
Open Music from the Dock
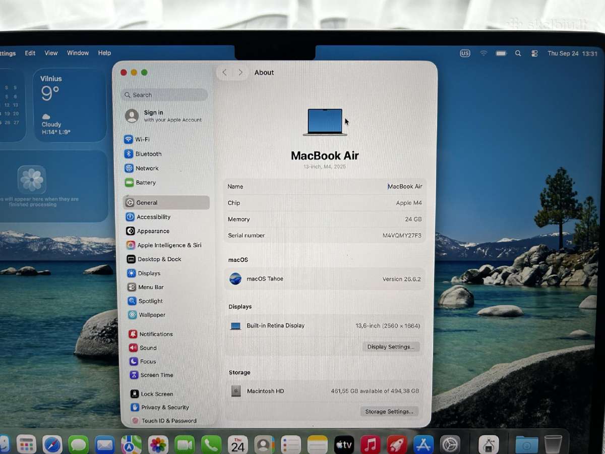coord(371,444)
